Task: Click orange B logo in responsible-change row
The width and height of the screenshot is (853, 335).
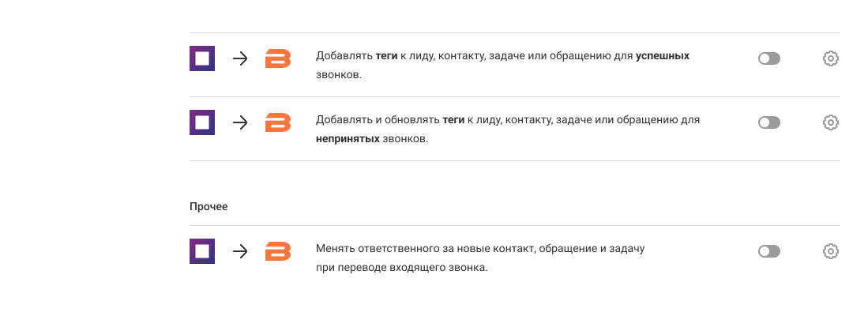Action: click(277, 251)
